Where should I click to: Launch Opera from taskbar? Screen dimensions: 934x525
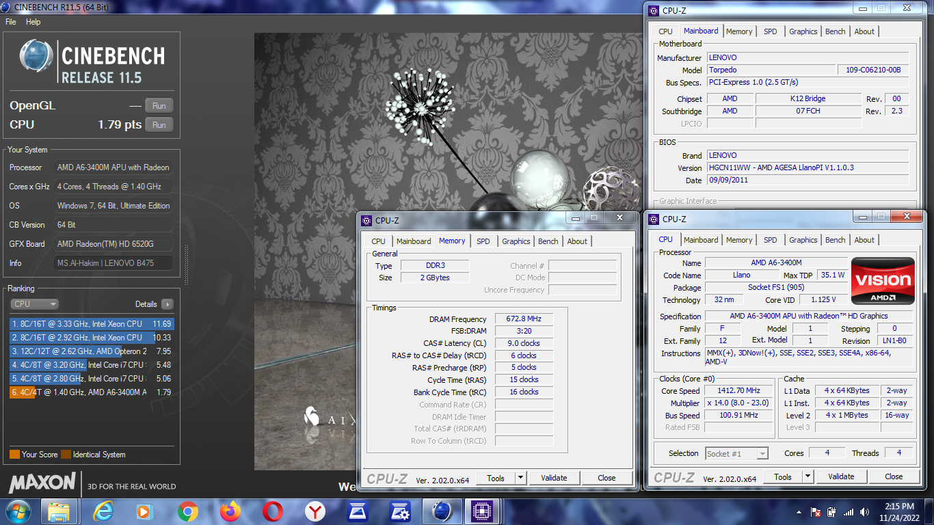273,511
